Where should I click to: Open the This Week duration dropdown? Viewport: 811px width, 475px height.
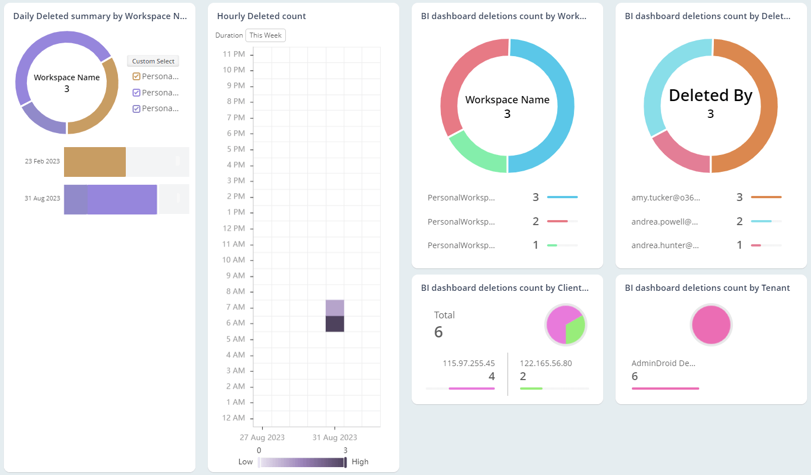pos(265,35)
